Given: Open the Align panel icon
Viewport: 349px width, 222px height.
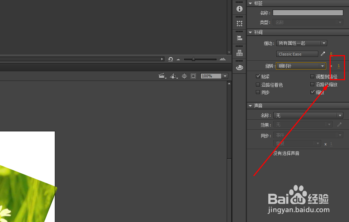Looking at the screenshot, I should tap(239, 38).
